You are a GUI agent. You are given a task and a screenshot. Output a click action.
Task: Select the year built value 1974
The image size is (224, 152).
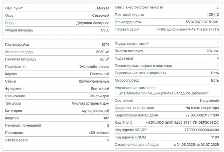click(104, 45)
